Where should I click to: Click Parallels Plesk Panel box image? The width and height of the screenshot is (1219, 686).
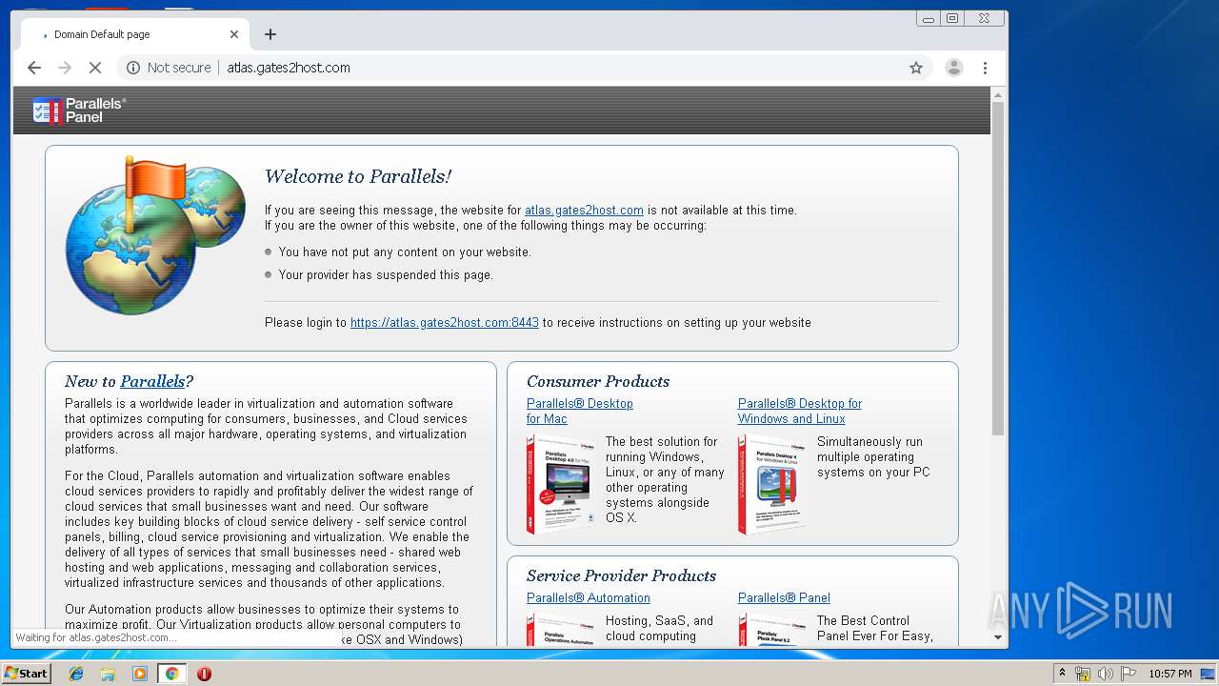click(x=773, y=631)
